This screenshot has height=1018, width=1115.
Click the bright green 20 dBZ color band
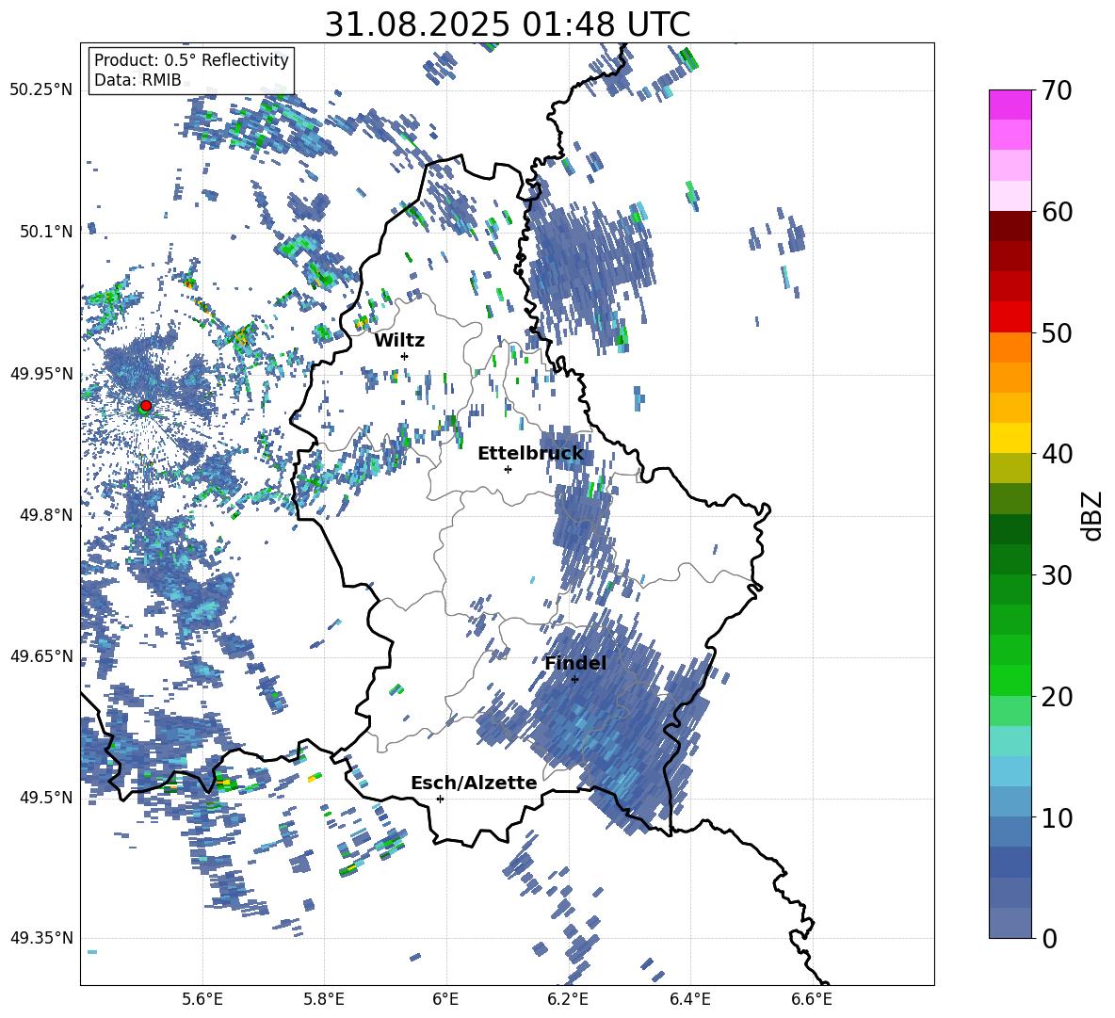1010,680
